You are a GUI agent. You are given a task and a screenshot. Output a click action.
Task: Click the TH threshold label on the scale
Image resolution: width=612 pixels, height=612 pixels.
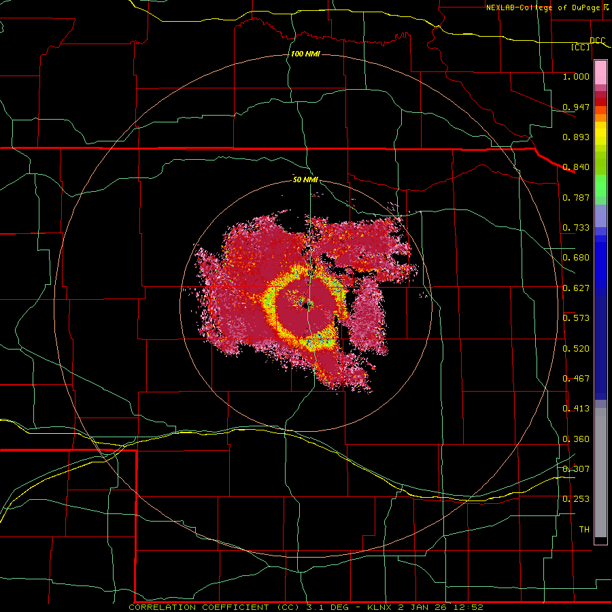point(584,530)
